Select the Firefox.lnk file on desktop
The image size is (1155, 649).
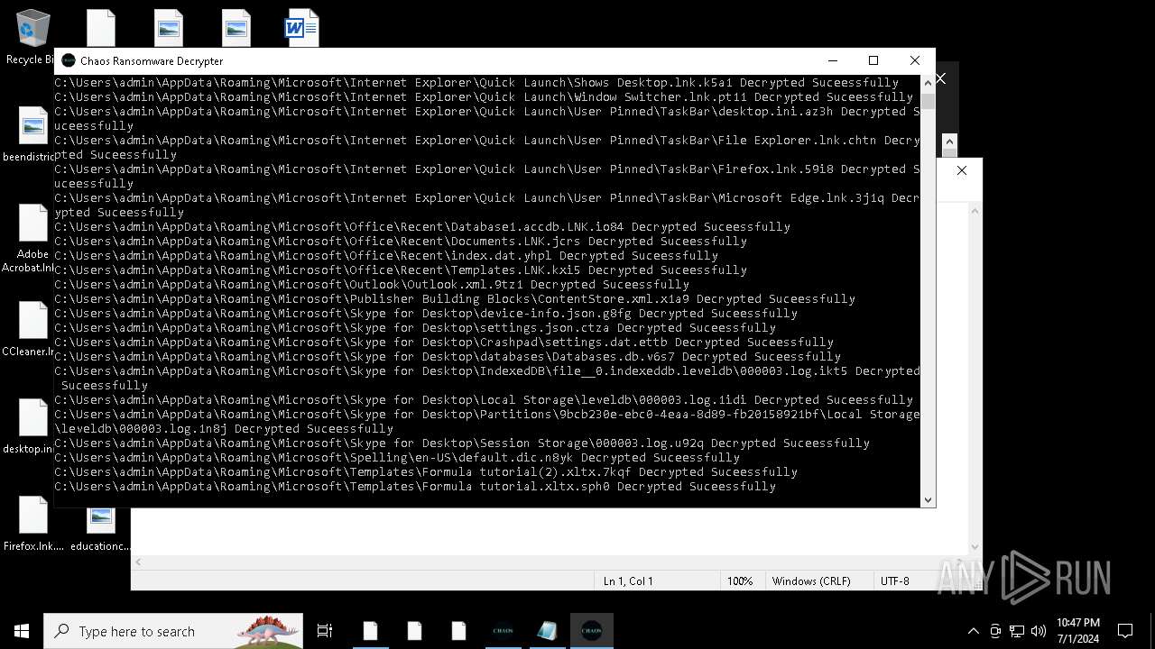coord(33,524)
